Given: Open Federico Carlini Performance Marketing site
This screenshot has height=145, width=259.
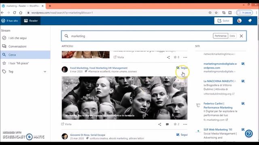Looking at the screenshot, I should 218,106.
